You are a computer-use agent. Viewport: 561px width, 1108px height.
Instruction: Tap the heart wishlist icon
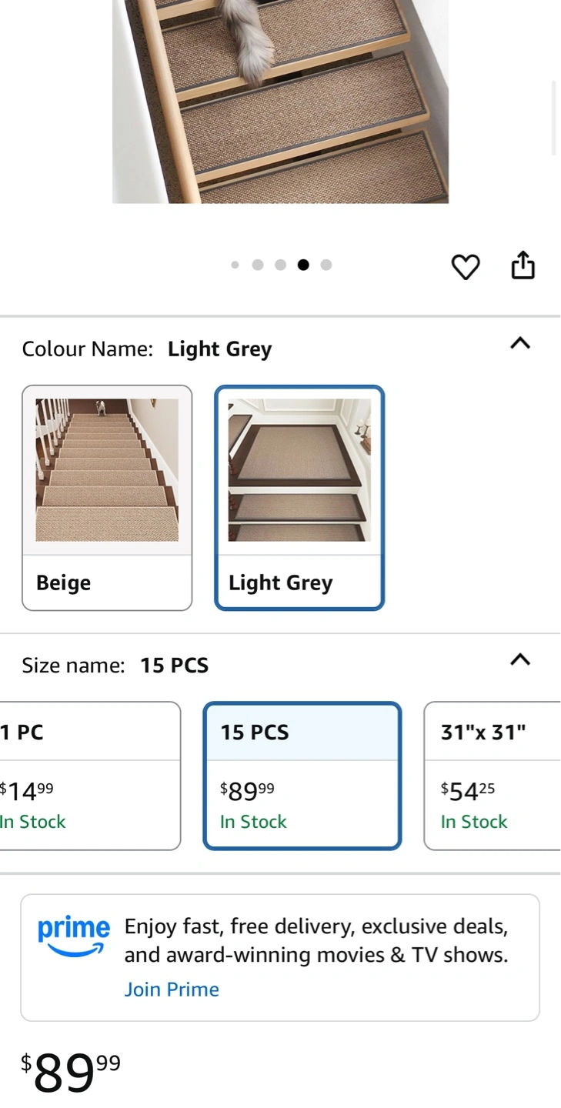click(x=465, y=266)
